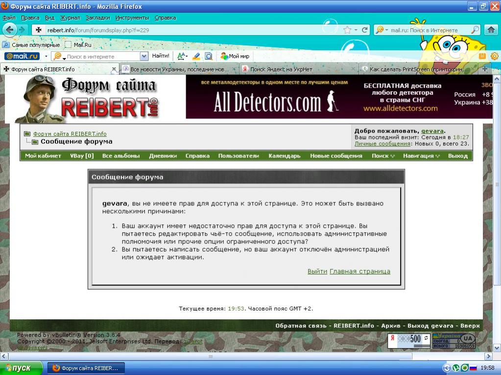Screen dimensions: 501x375
Task: Bookmark page with the star icon
Action: click(347, 30)
